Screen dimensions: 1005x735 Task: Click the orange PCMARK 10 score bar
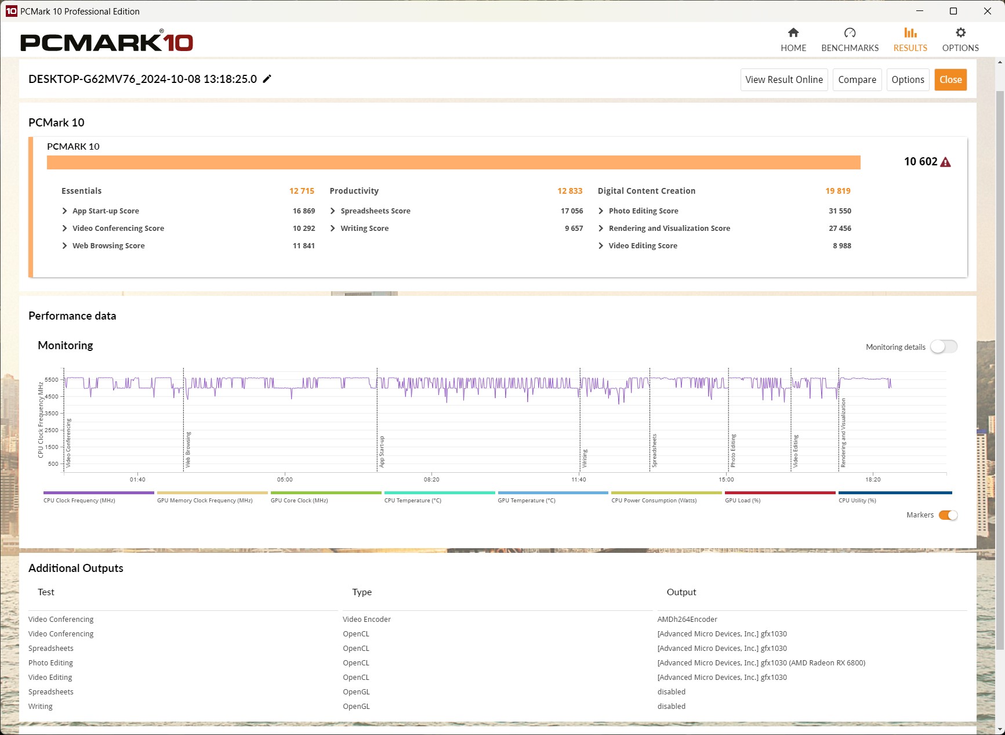[x=453, y=162]
